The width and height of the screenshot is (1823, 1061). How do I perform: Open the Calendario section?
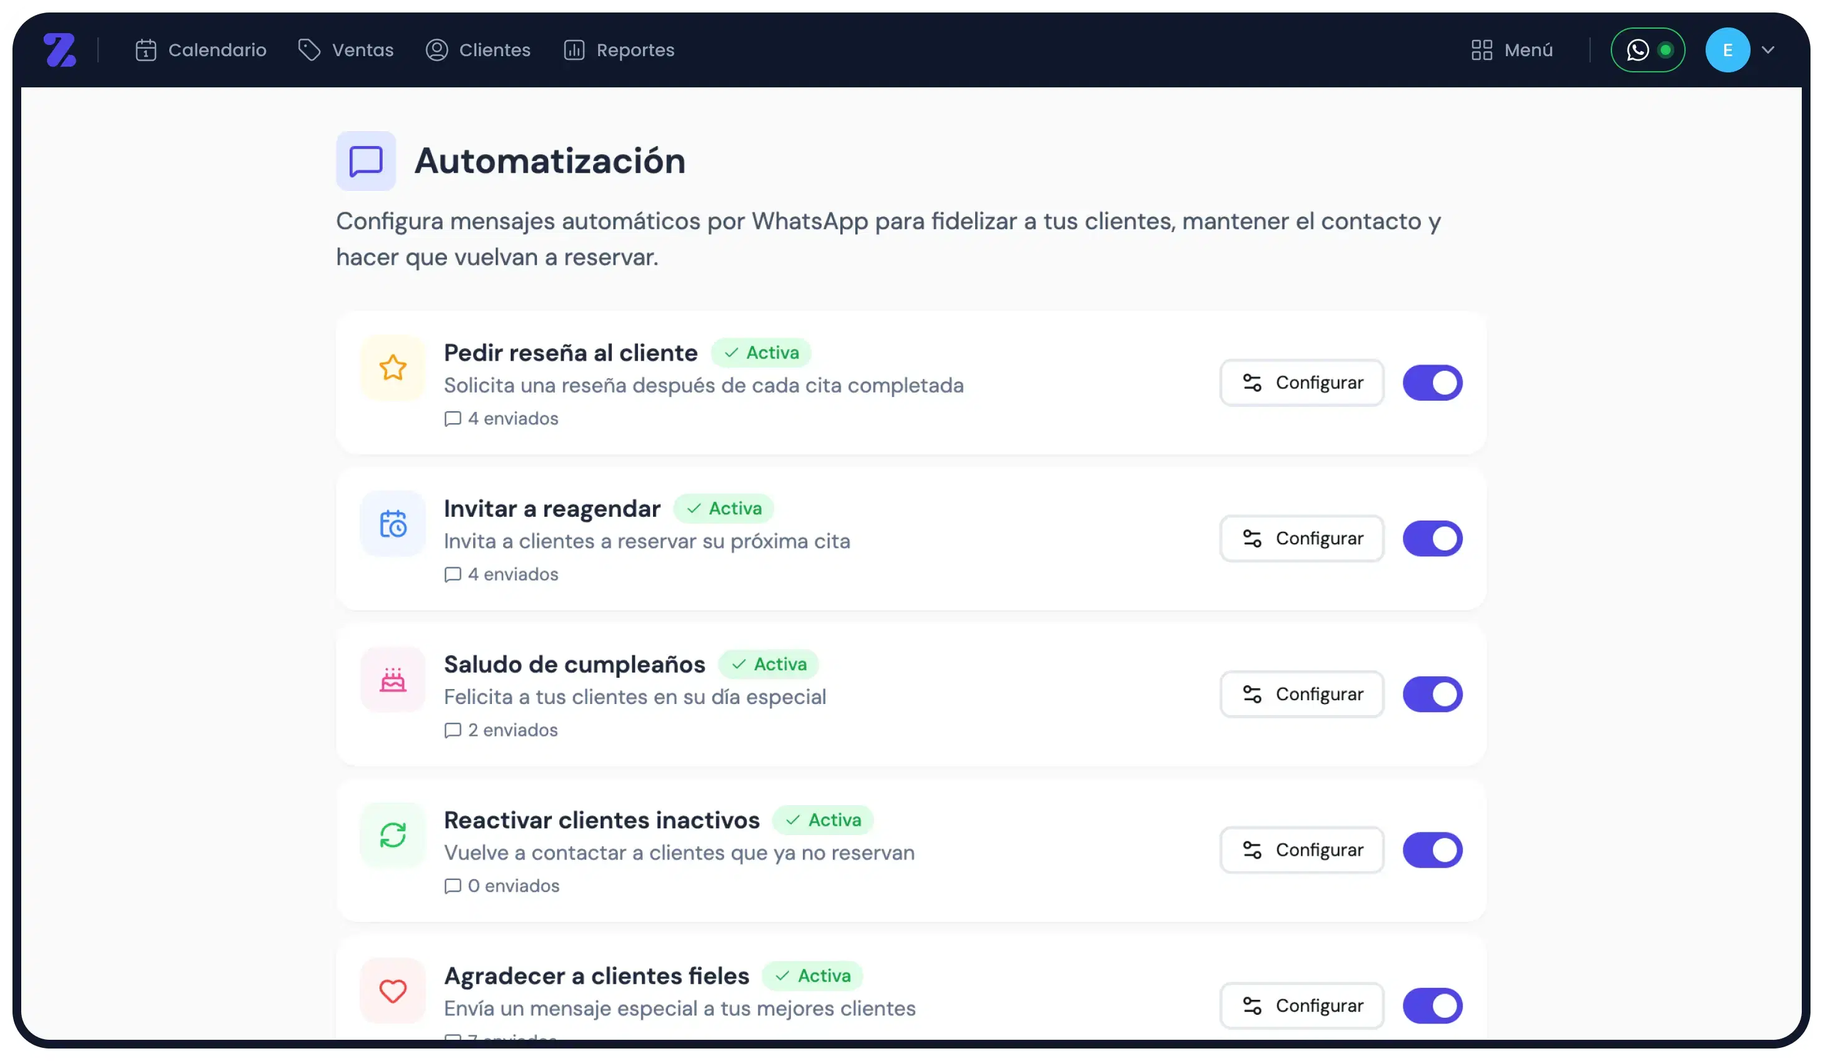click(x=200, y=50)
